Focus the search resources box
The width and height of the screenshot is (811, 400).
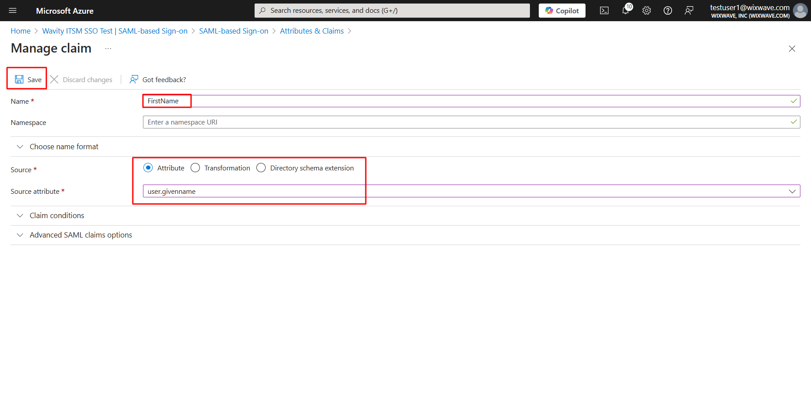[392, 11]
